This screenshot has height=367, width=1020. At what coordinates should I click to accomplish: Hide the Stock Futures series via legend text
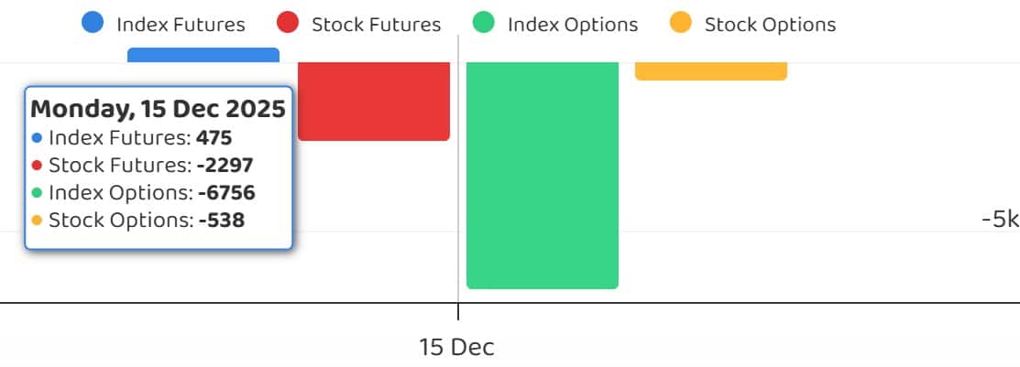click(376, 25)
